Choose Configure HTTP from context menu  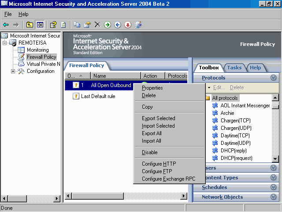[159, 164]
